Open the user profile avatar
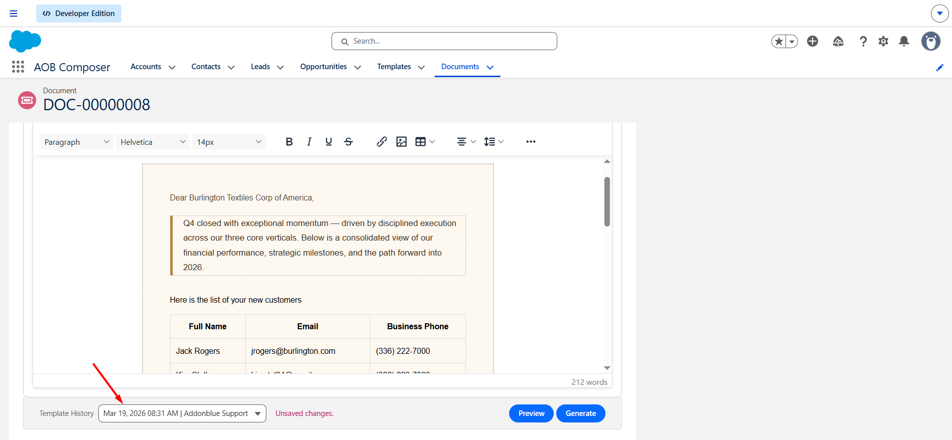The height and width of the screenshot is (440, 952). pyautogui.click(x=931, y=41)
